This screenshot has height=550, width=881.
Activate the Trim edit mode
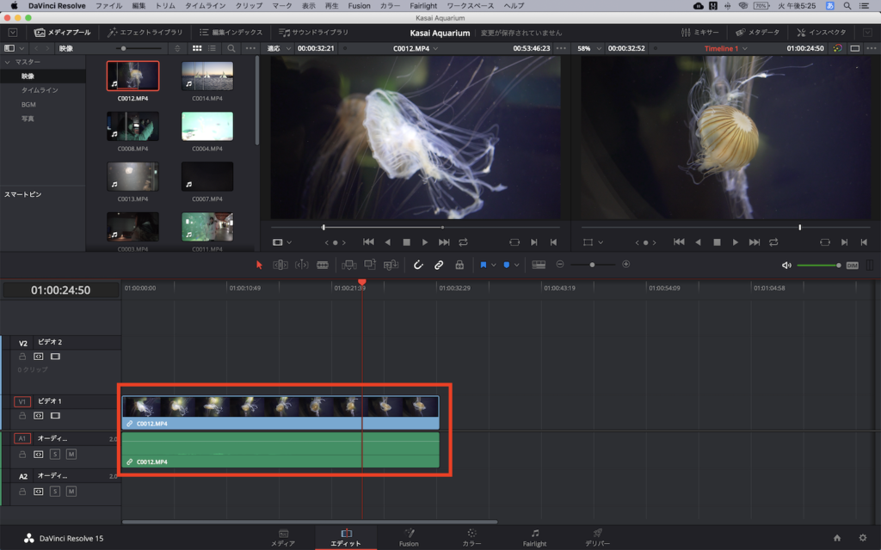(280, 265)
